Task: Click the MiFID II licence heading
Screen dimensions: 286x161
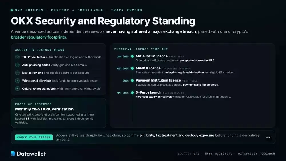Action: click(x=148, y=68)
